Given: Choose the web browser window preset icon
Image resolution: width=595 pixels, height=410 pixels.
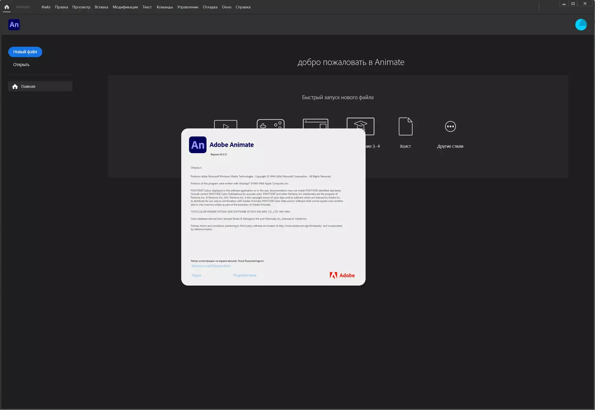Looking at the screenshot, I should 315,123.
